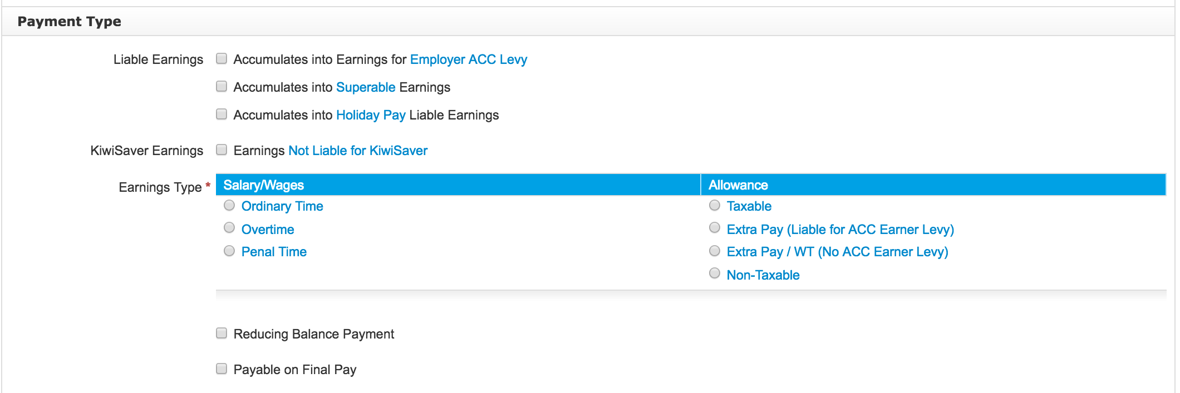Viewport: 1180px width, 393px height.
Task: Select Extra Pay Liable for ACC Earner Levy
Action: click(x=715, y=227)
